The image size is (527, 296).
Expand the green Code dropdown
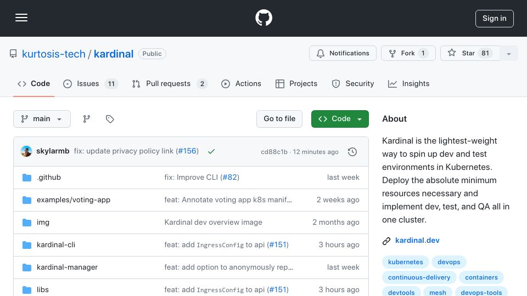click(340, 119)
